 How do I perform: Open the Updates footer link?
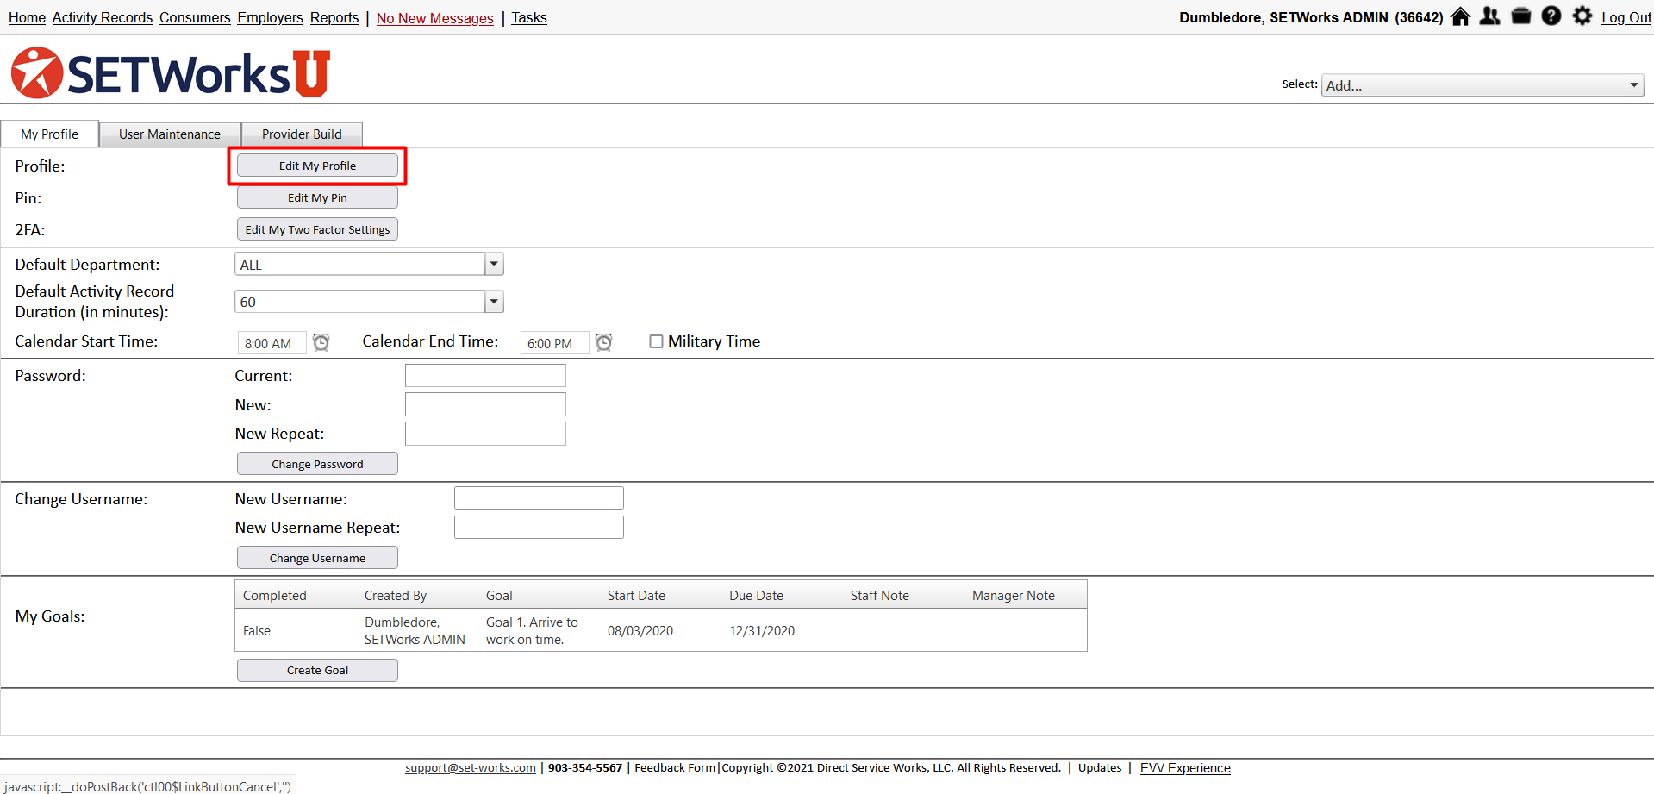(1100, 768)
